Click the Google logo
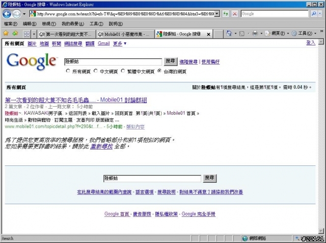Image resolution: width=326 pixels, height=243 pixels. (32, 61)
